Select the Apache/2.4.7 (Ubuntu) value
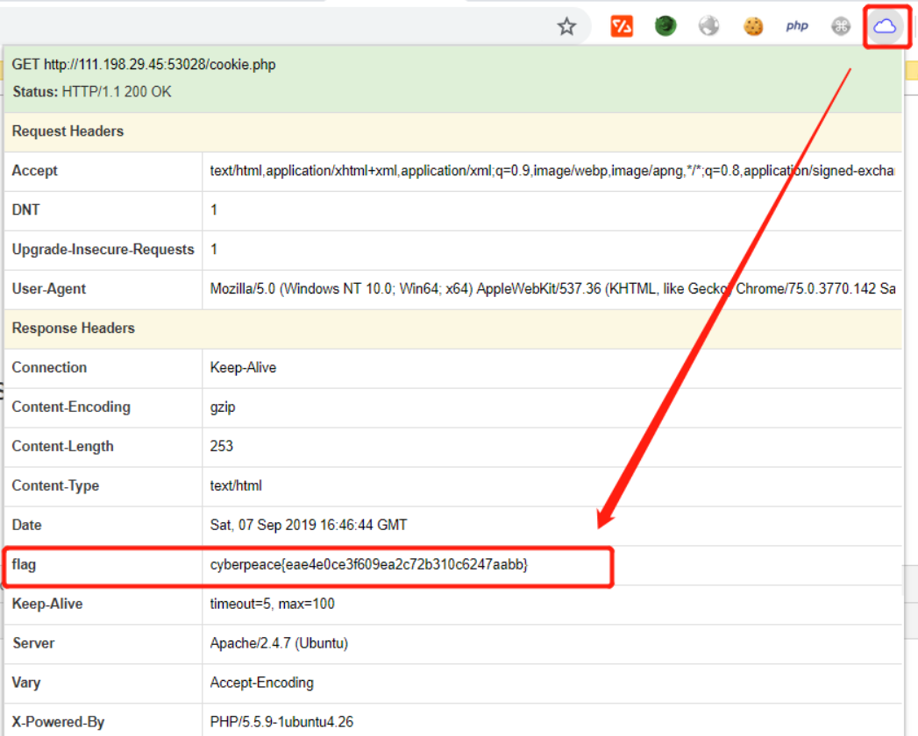Viewport: 918px width, 736px height. (280, 643)
